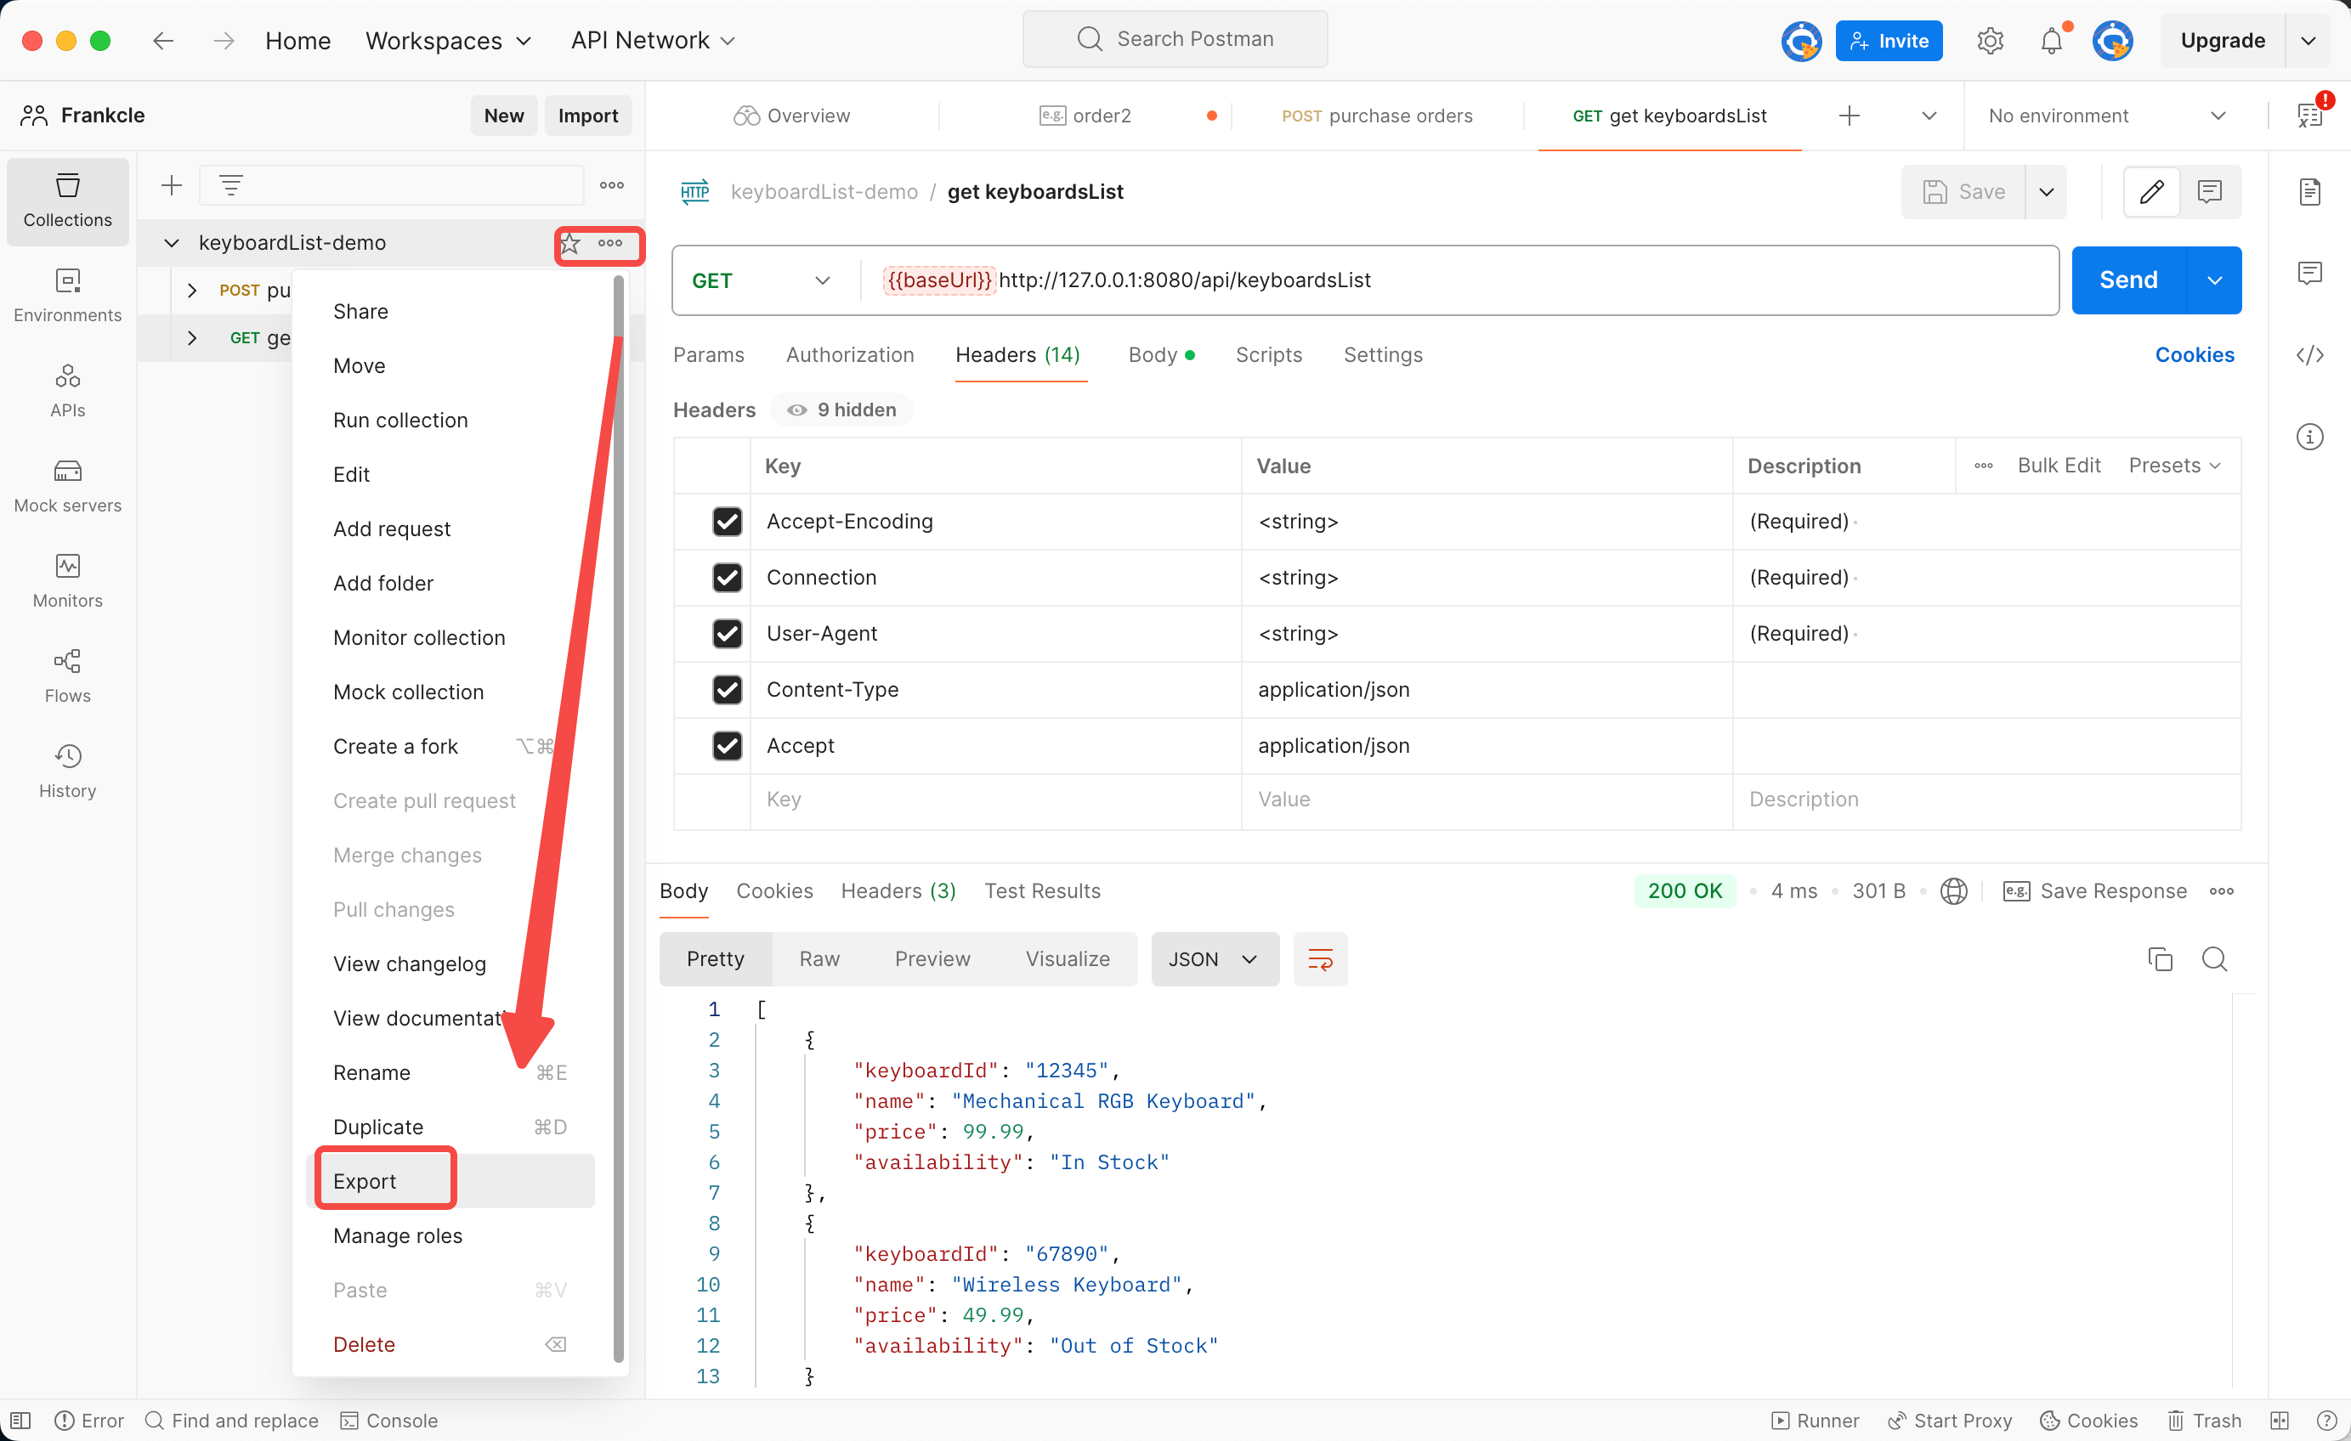Open the History sidebar panel
Viewport: 2351px width, 1441px height.
tap(68, 772)
